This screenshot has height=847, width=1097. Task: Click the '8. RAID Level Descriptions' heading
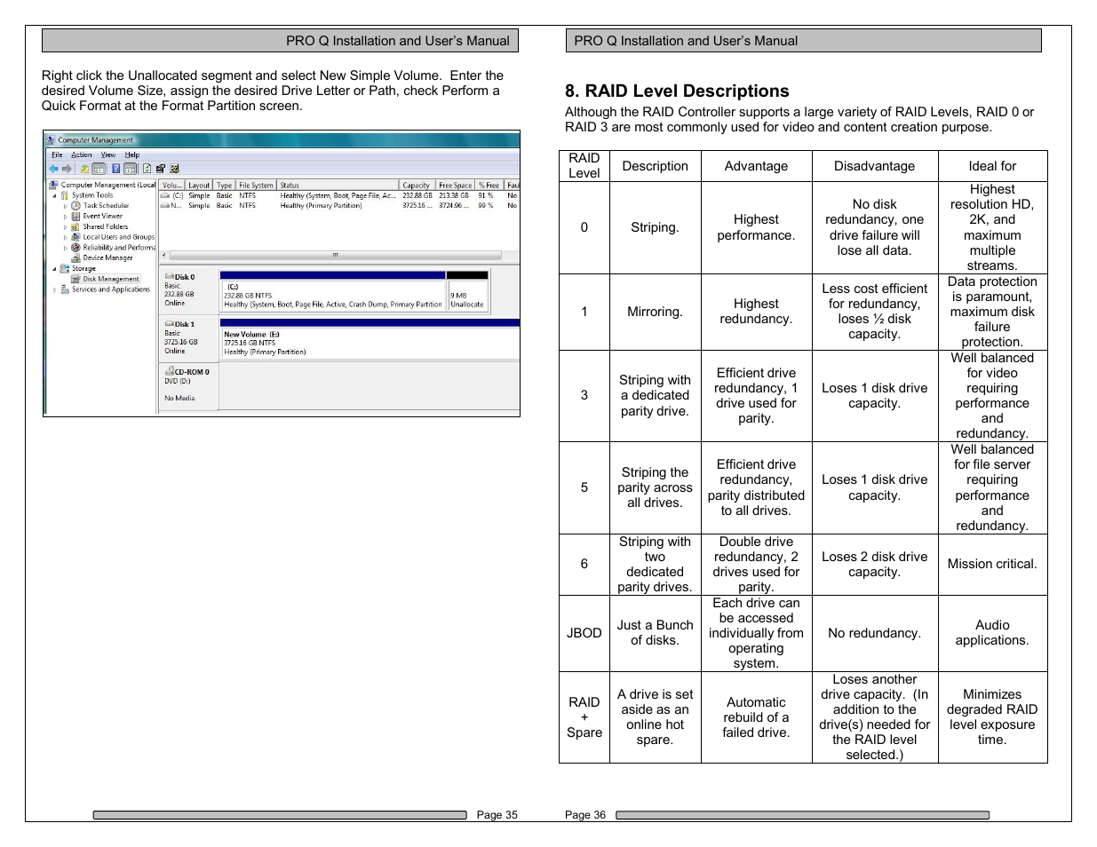point(677,91)
